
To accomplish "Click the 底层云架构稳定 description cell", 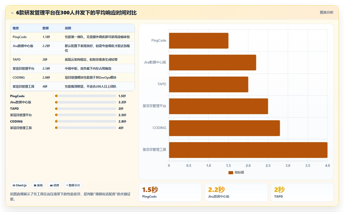I will tap(91, 60).
